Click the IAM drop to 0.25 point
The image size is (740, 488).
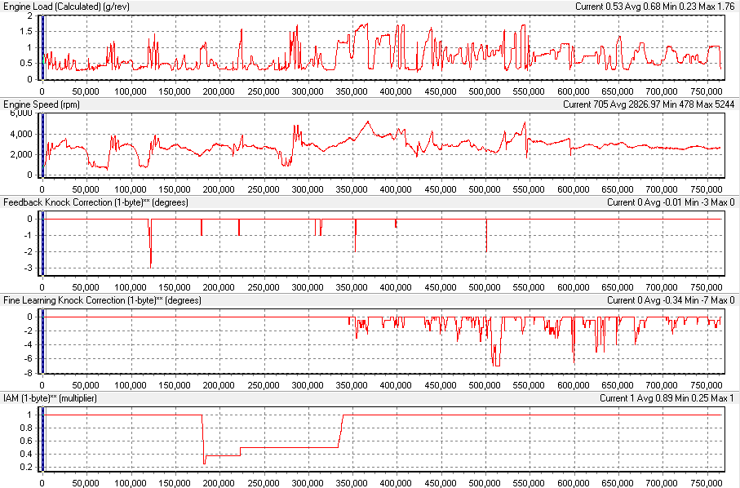pyautogui.click(x=204, y=464)
